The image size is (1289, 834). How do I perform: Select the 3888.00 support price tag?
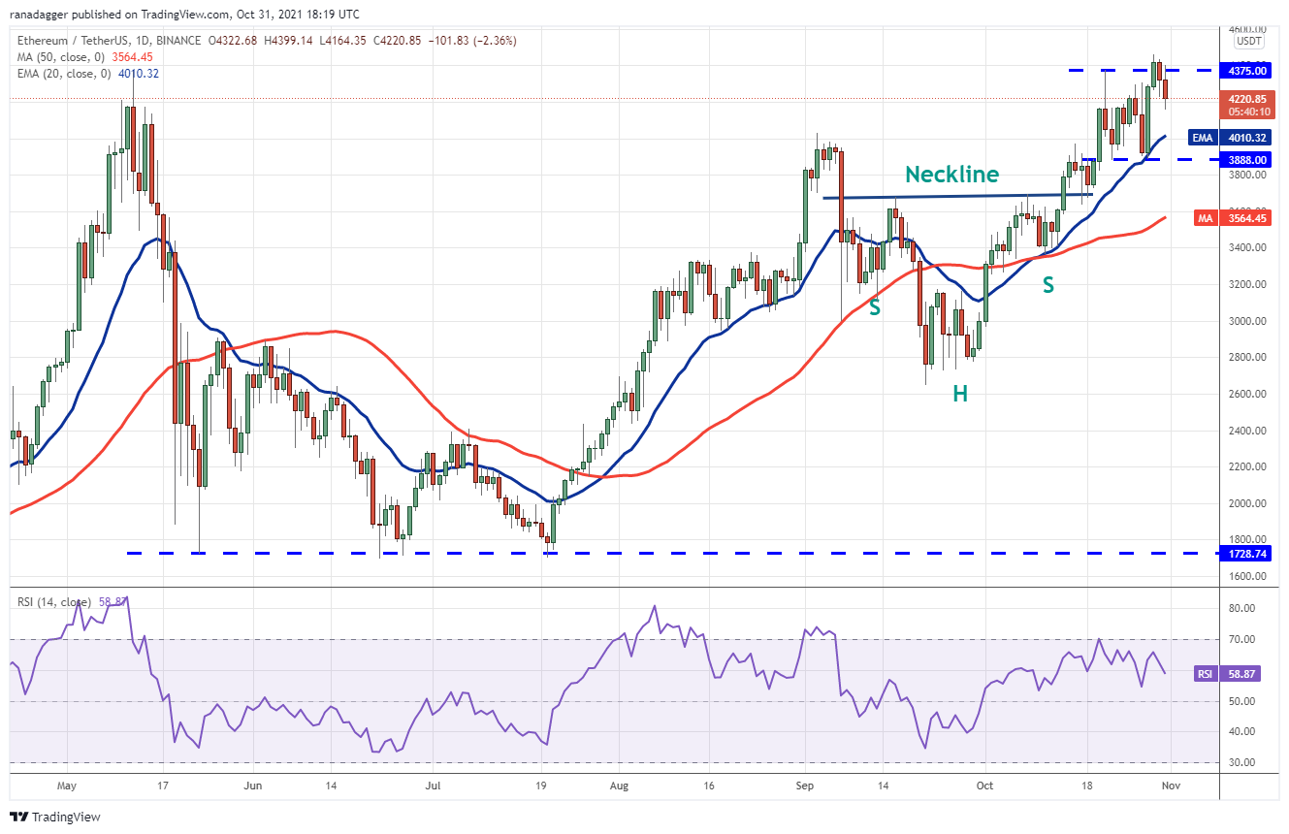coord(1246,160)
